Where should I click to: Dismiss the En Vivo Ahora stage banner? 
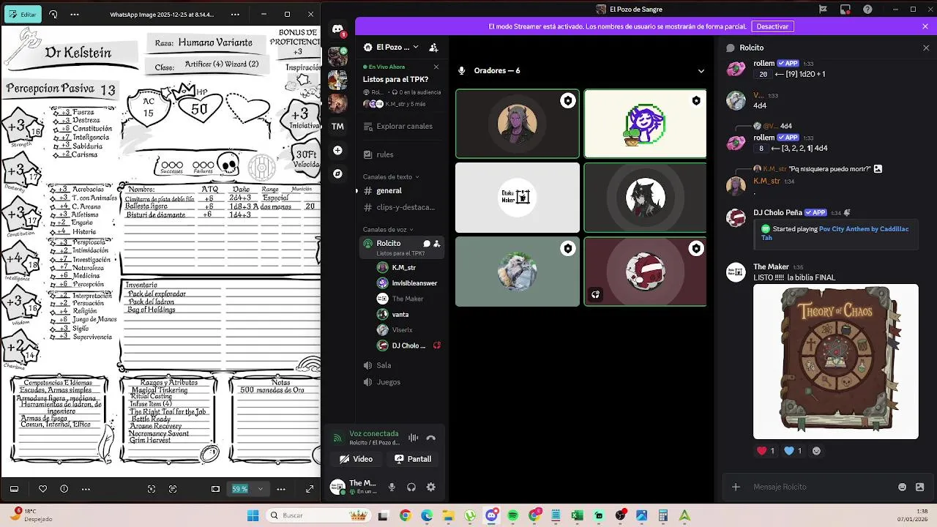point(436,67)
